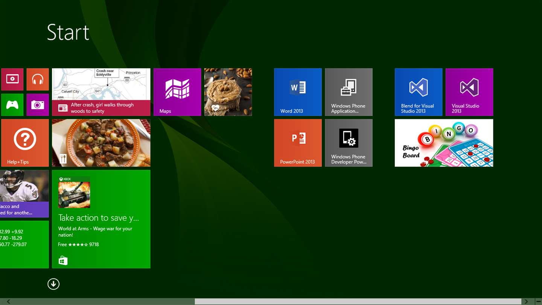Open the Food tile showing beef stew
542x305 pixels.
tap(101, 143)
